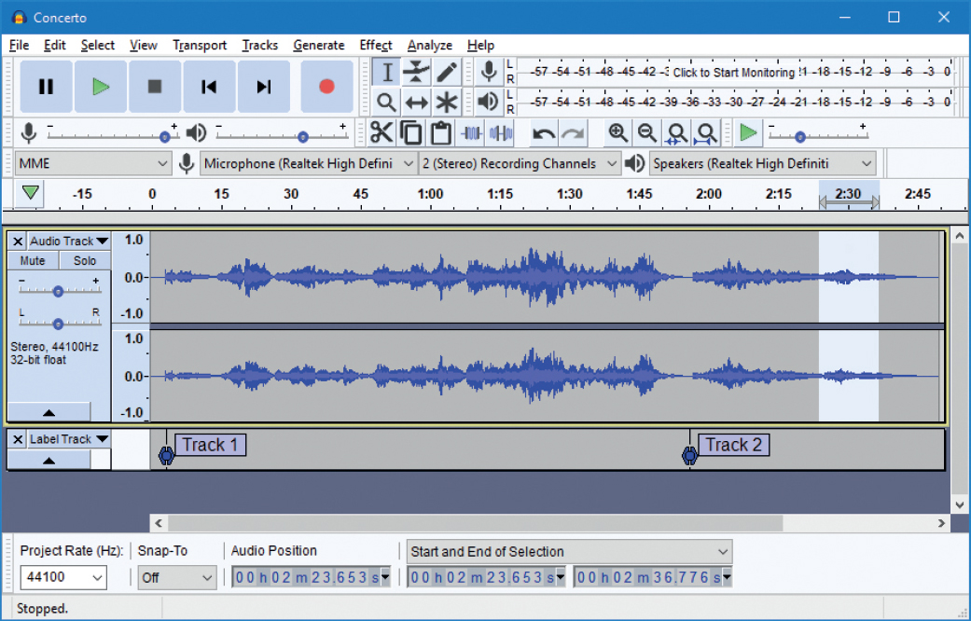Select the Zoom (magnifier) tool

[386, 103]
